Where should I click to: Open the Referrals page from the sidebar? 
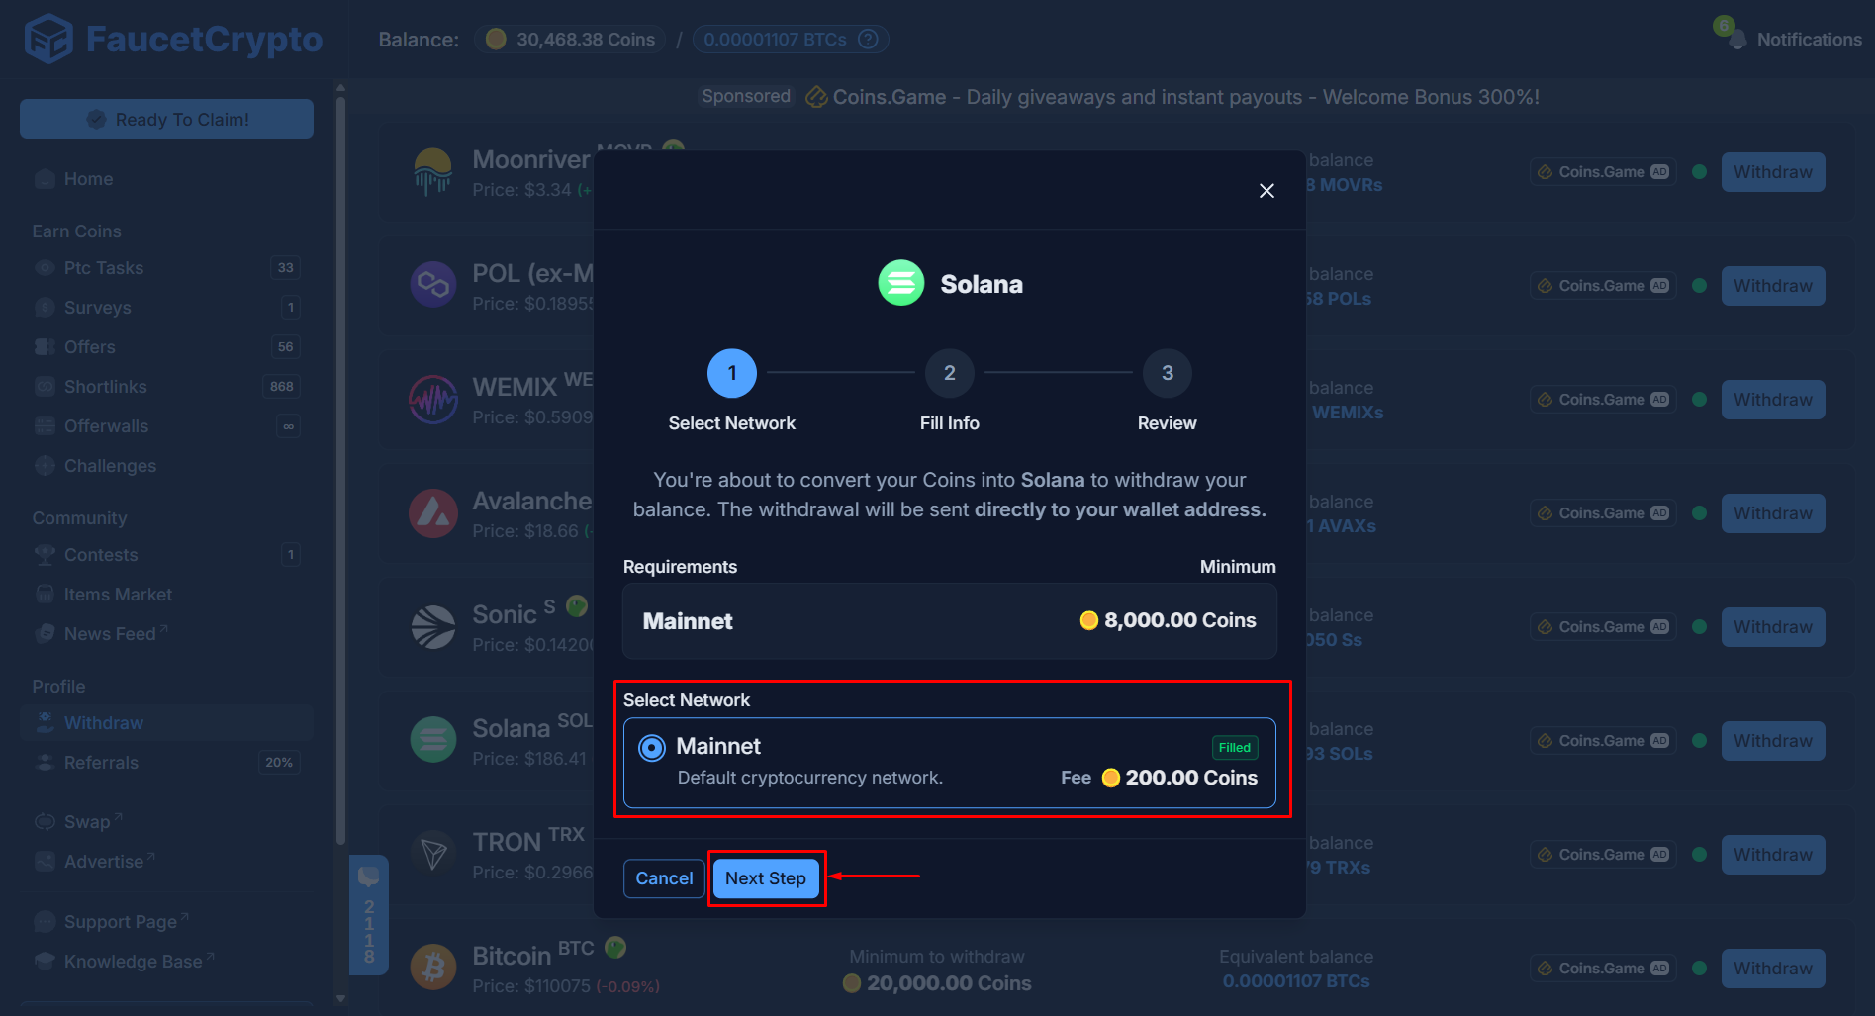tap(45, 762)
